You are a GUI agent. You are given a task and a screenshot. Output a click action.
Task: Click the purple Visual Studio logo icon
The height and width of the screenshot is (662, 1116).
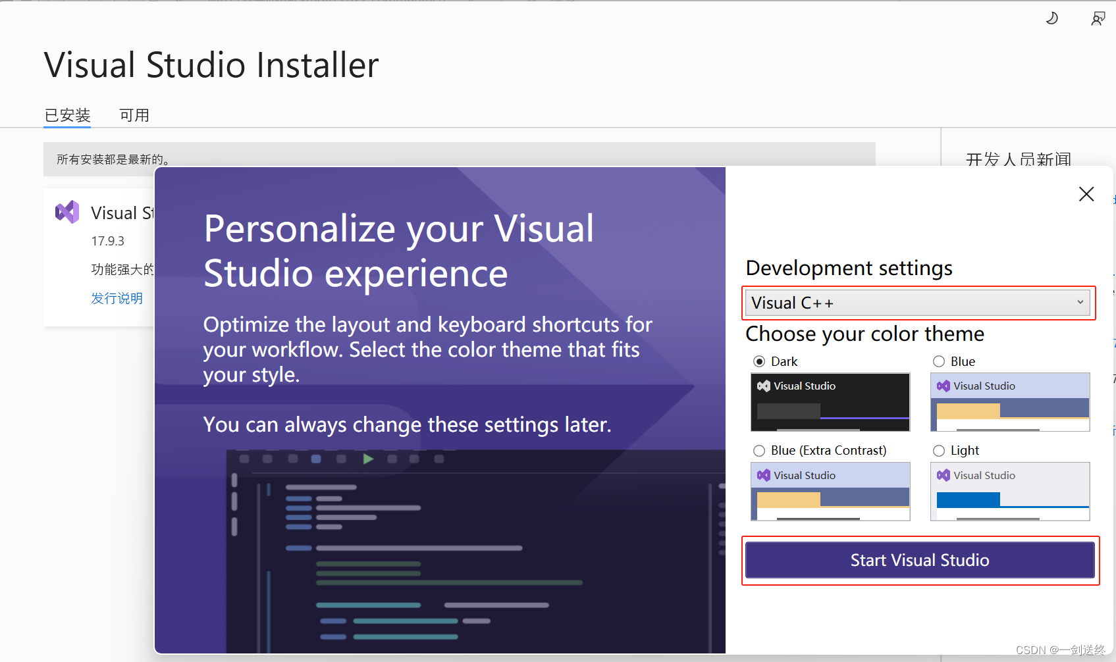66,212
